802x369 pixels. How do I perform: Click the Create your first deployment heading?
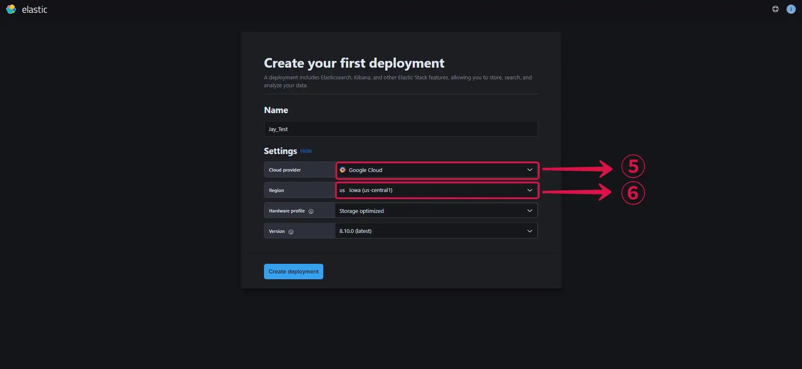[x=354, y=63]
